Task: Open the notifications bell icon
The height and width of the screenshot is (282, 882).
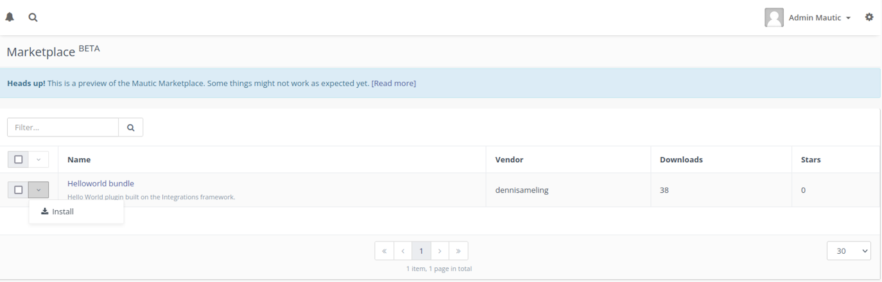Action: (x=10, y=18)
